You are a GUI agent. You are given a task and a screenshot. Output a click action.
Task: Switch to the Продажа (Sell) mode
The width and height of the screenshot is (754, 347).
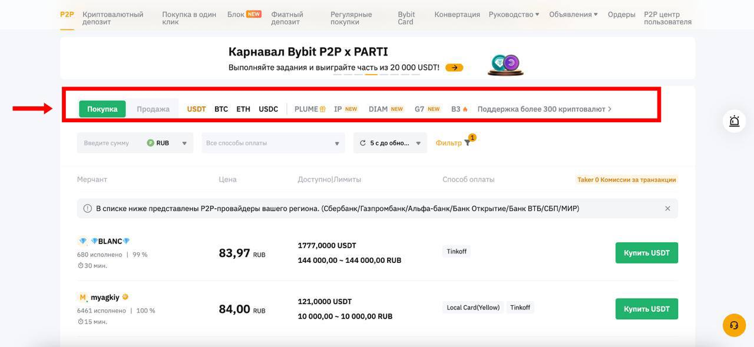(153, 109)
